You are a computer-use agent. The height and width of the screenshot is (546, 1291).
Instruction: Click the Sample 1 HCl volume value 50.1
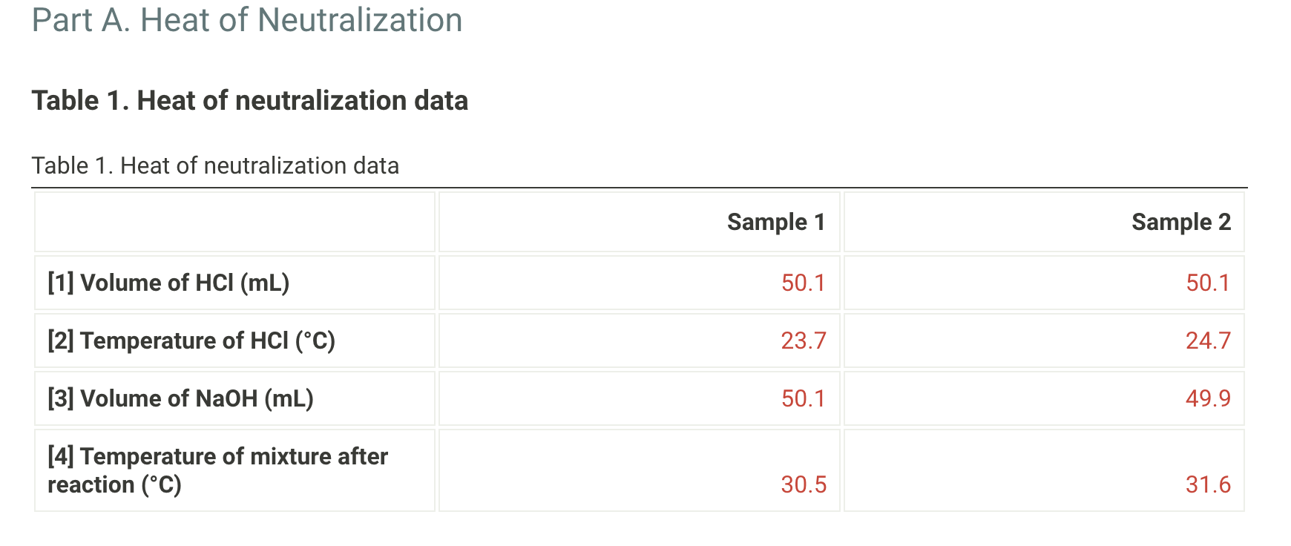(x=803, y=283)
